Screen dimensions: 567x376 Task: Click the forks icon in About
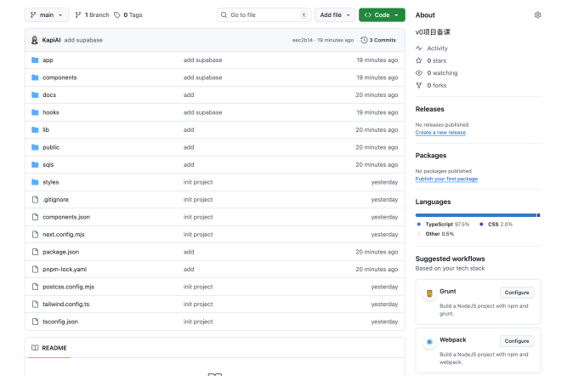(x=418, y=85)
